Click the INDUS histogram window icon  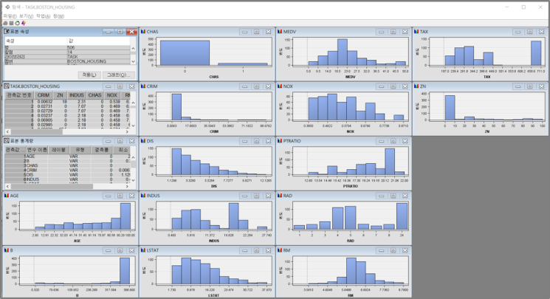click(143, 196)
